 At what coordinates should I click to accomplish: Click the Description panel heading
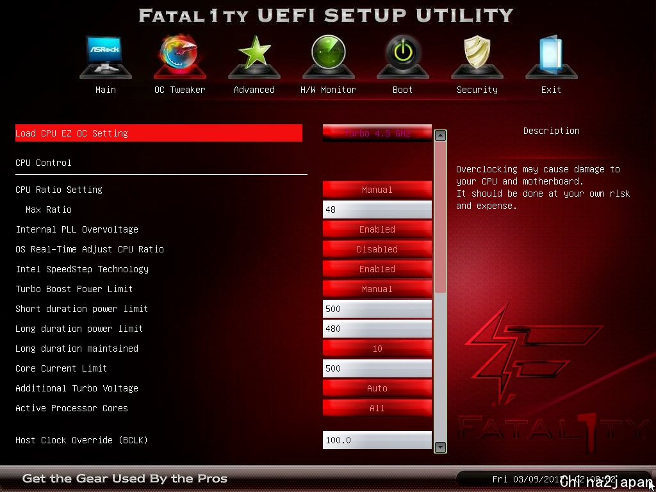click(x=552, y=131)
